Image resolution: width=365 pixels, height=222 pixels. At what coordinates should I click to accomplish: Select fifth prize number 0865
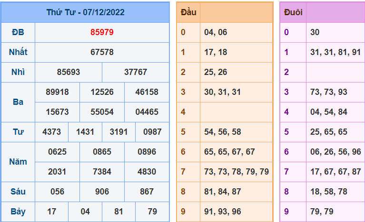coord(102,152)
